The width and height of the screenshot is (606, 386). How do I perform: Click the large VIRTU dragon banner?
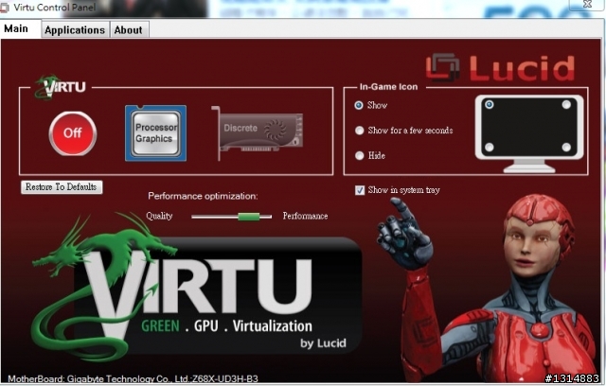point(197,286)
